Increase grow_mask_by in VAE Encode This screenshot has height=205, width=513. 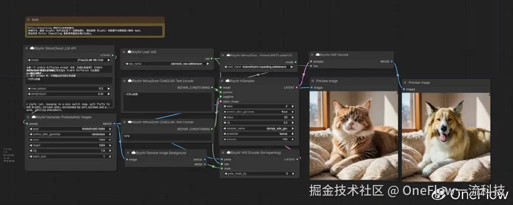[293, 173]
